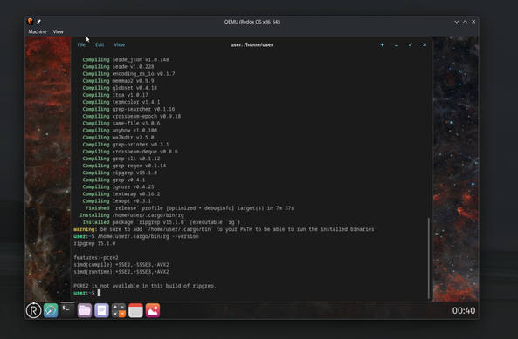Launch the web browser compass icon
The height and width of the screenshot is (339, 518).
[51, 310]
